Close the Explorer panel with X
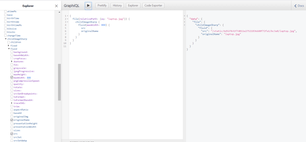This screenshot has height=142, width=306. pos(56,6)
